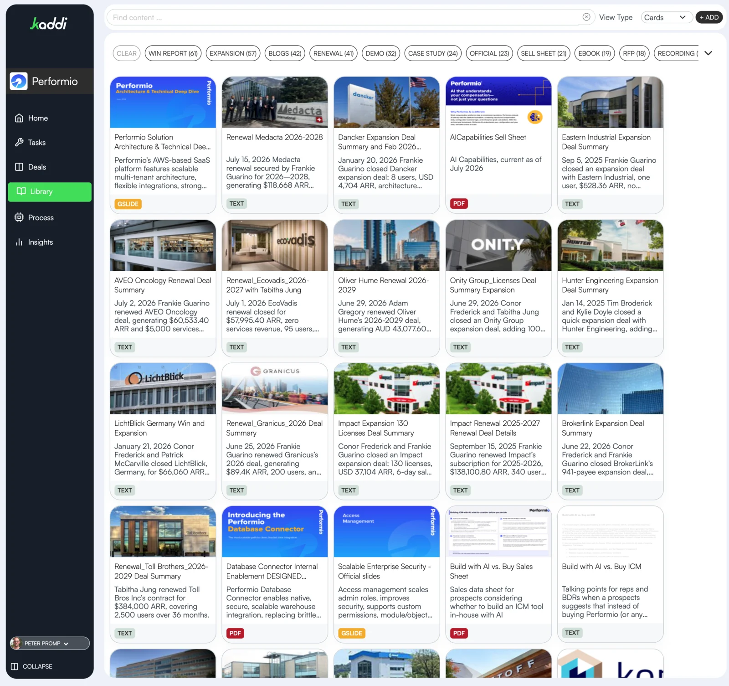Toggle the BLOGS (42) filter
Viewport: 729px width, 686px height.
285,53
